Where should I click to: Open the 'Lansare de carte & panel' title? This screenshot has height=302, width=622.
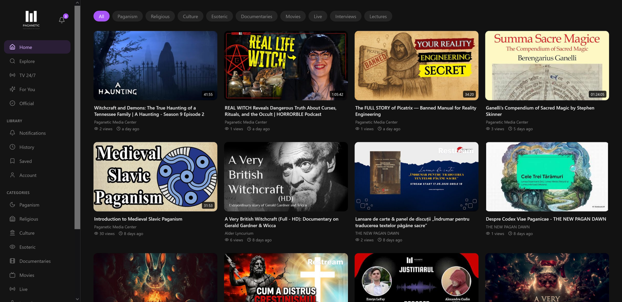[412, 222]
